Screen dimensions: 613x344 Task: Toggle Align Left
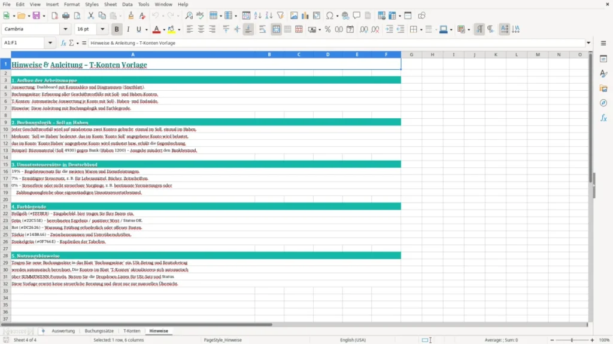click(190, 29)
